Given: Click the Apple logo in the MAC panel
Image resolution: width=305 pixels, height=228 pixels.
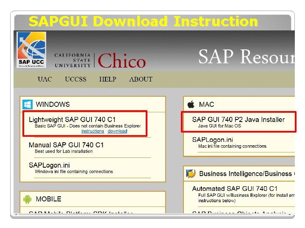Looking at the screenshot, I should (191, 104).
